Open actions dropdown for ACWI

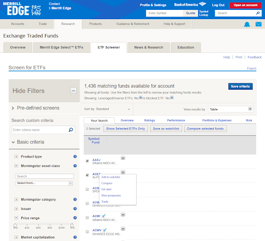click(123, 215)
